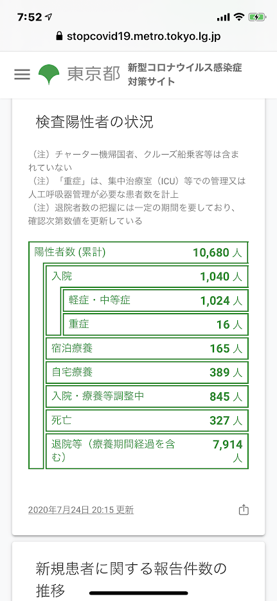The image size is (277, 601).
Task: Tap the home indicator bar at bottom
Action: pos(139,593)
